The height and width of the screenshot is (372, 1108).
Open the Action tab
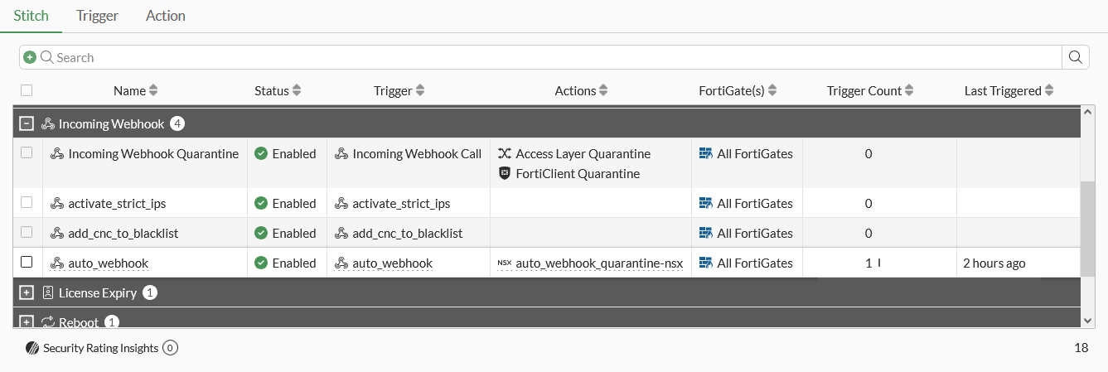(x=166, y=16)
